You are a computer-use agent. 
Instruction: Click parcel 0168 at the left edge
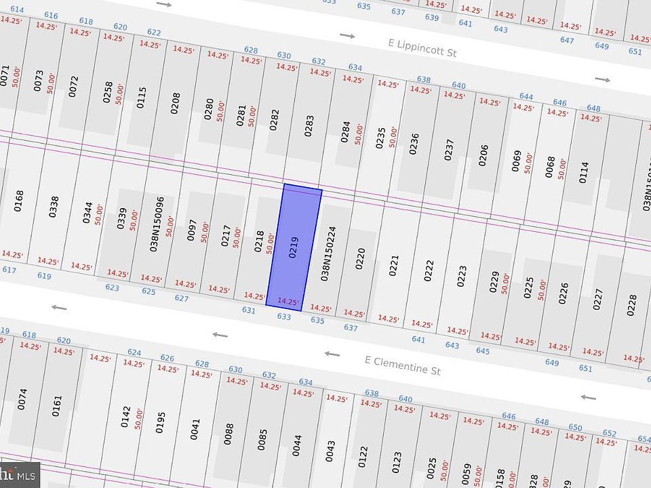click(19, 201)
